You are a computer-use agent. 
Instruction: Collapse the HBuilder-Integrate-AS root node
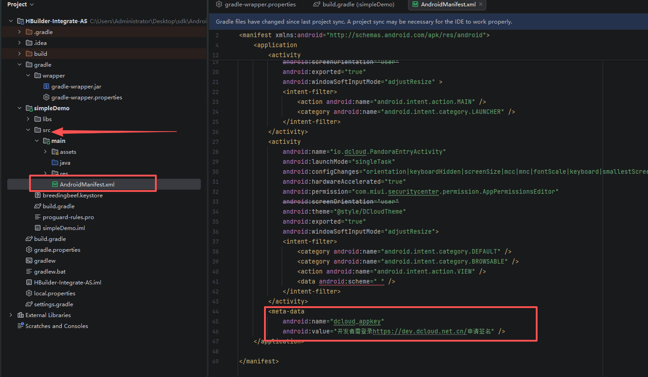[11, 21]
